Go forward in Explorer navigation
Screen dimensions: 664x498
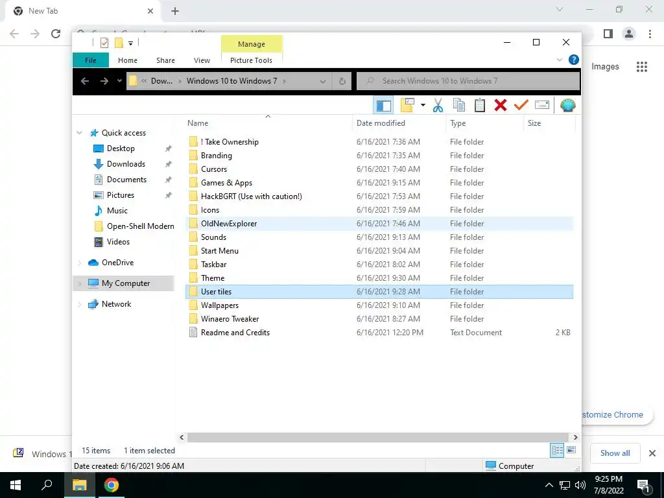(104, 81)
